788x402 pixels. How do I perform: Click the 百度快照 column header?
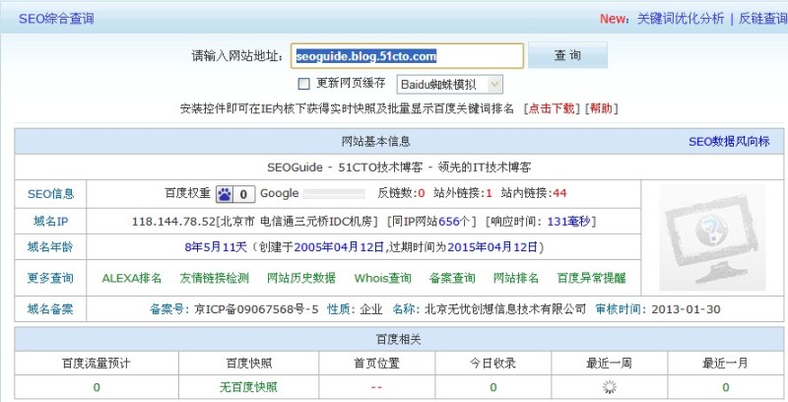[x=249, y=364]
